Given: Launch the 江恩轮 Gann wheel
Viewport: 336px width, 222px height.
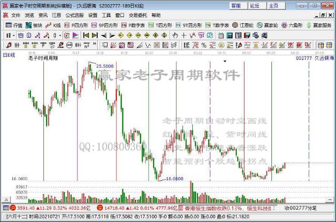Looking at the screenshot, I should [x=243, y=25].
